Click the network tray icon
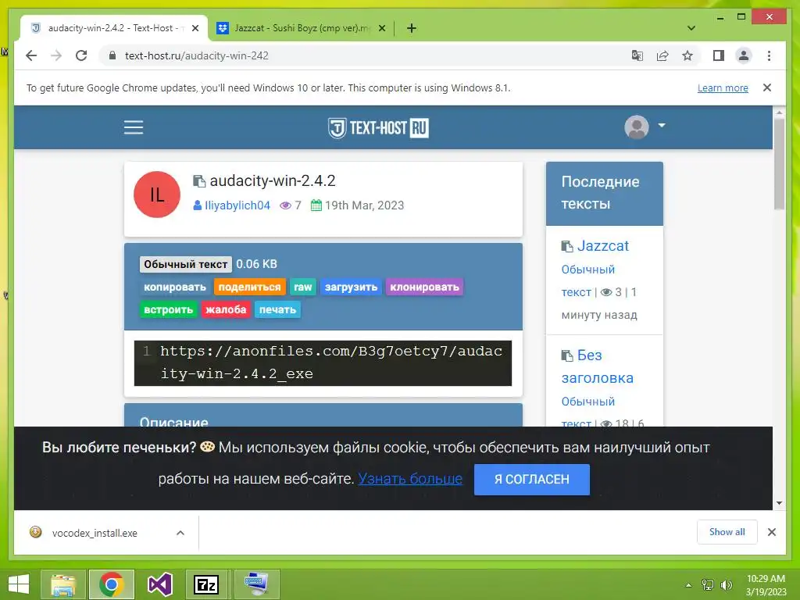This screenshot has width=800, height=600. 708,585
